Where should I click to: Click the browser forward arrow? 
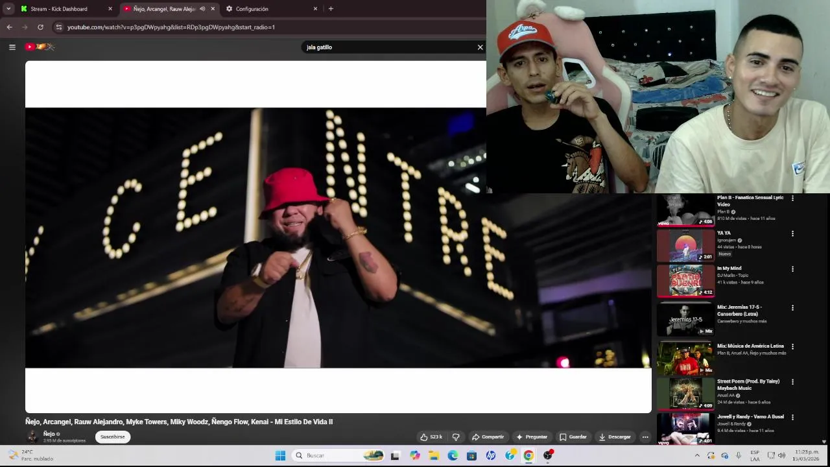(25, 27)
